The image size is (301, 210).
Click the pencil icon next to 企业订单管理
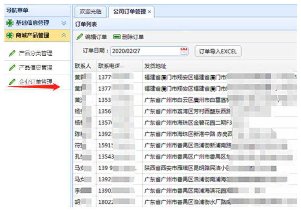(x=12, y=82)
